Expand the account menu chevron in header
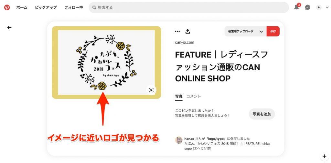The height and width of the screenshot is (163, 331). pos(327,7)
